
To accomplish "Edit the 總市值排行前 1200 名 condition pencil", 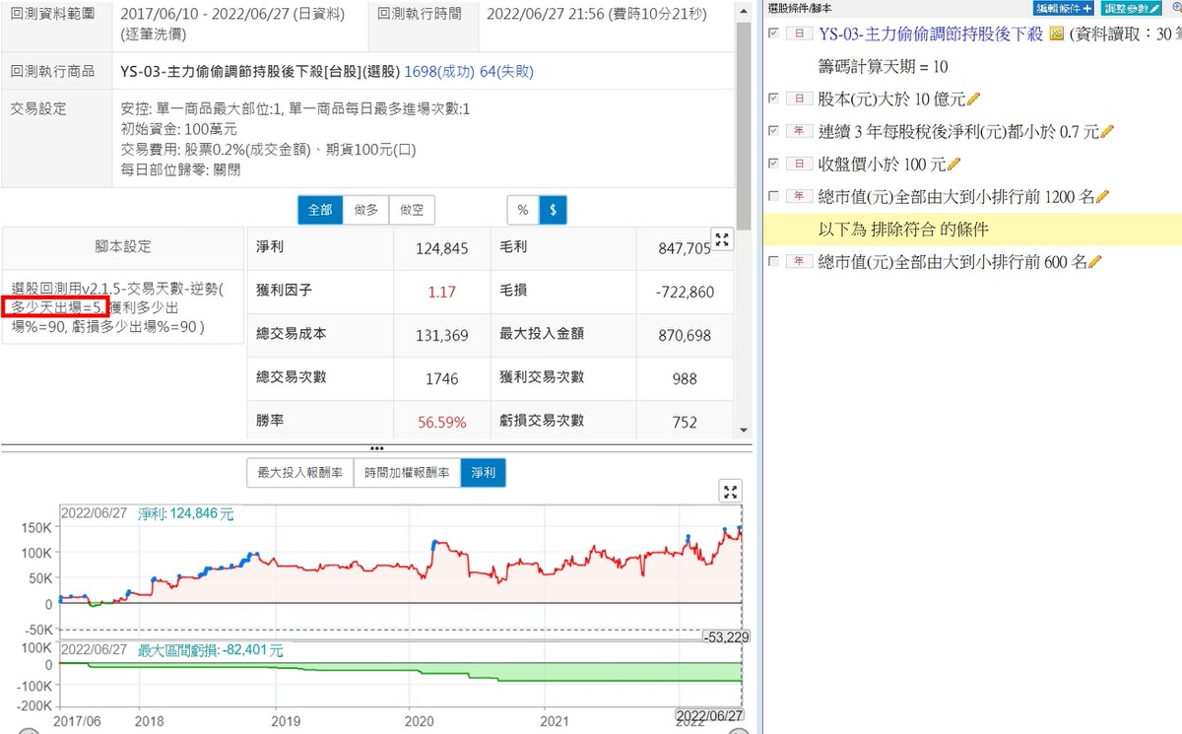I will click(x=1102, y=196).
